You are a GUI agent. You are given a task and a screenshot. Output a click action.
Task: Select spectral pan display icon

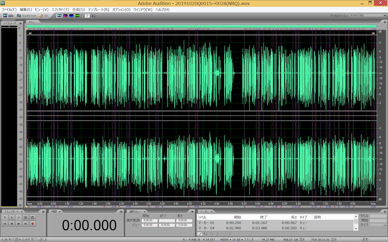coord(71,16)
